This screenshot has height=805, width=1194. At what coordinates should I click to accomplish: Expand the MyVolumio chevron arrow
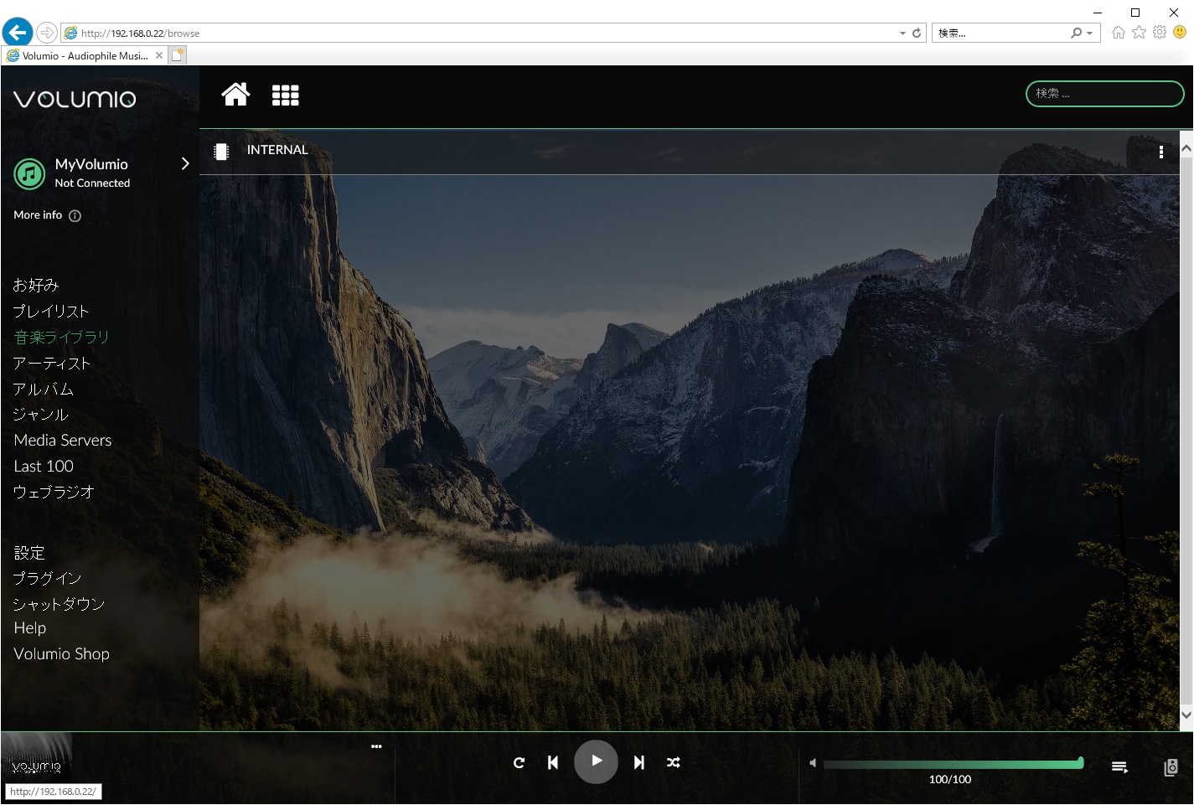pyautogui.click(x=185, y=164)
